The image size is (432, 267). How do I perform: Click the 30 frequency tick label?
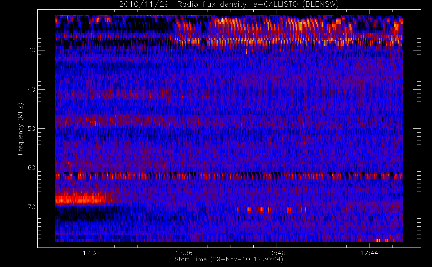32,50
